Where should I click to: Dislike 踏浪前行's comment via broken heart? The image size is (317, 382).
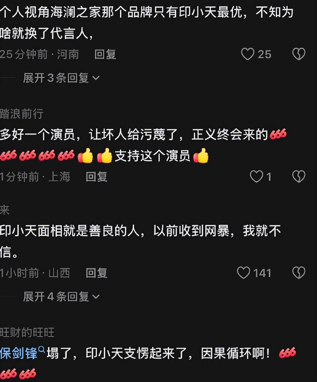299,176
